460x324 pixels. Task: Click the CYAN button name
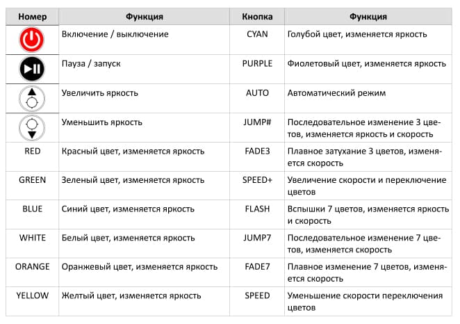tap(257, 34)
